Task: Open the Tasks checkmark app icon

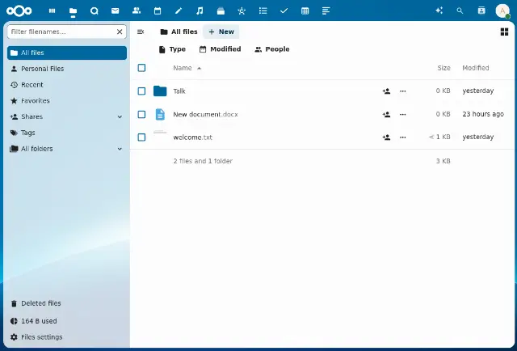Action: [x=284, y=11]
